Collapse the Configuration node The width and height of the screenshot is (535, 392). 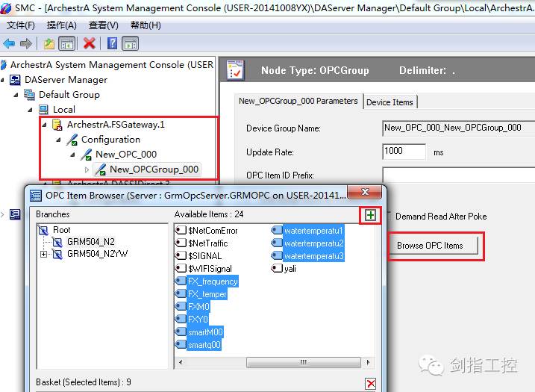point(59,140)
